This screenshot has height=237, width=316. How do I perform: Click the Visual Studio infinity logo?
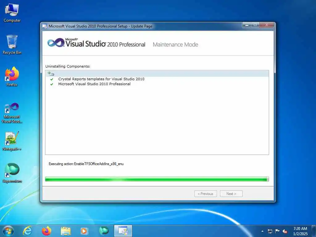click(56, 43)
